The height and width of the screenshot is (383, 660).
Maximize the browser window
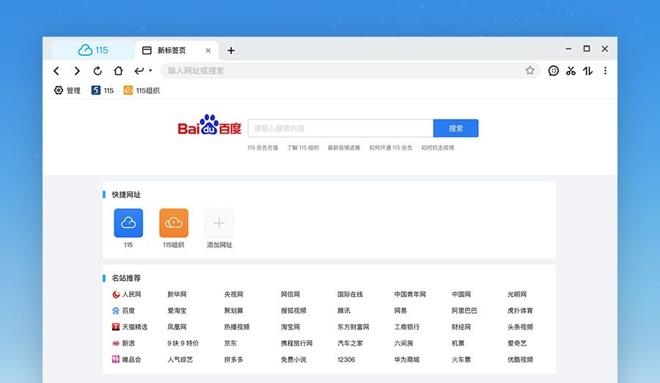(587, 48)
